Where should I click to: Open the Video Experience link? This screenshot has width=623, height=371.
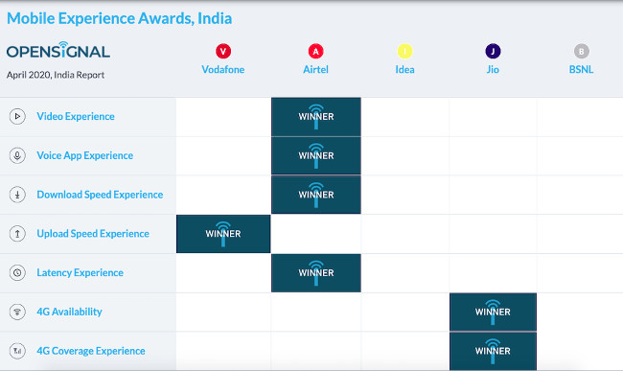76,116
